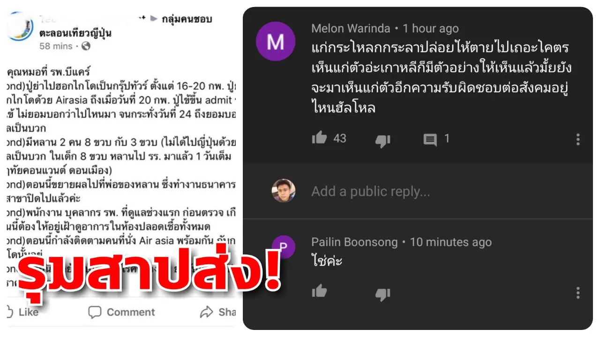
Task: Click the user photo beside reply field
Action: pos(284,191)
